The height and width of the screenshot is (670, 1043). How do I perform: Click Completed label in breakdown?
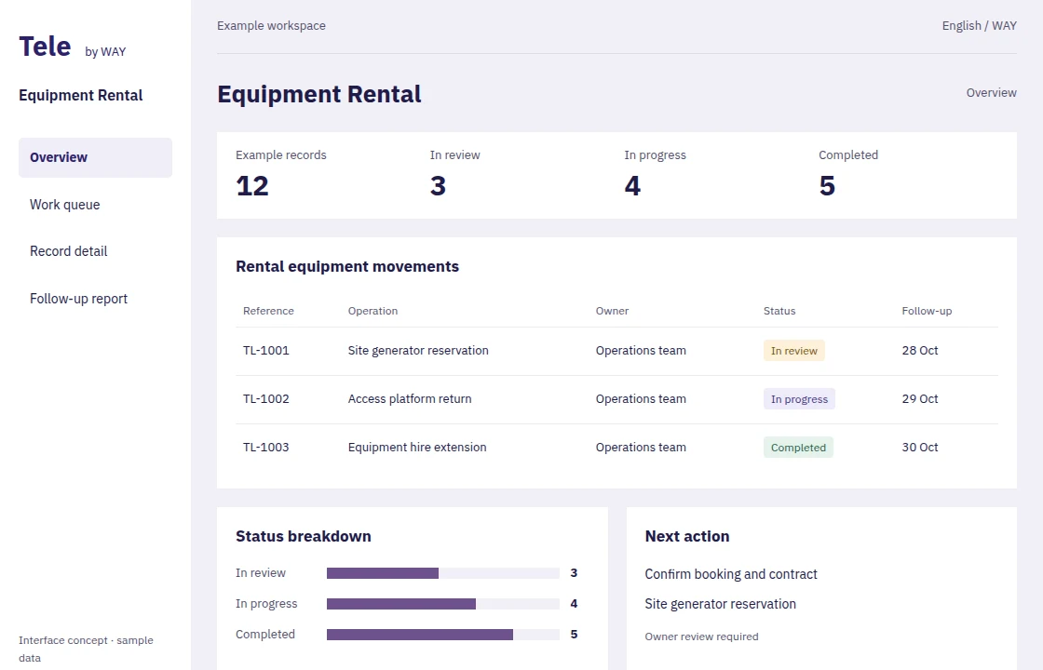click(x=264, y=635)
